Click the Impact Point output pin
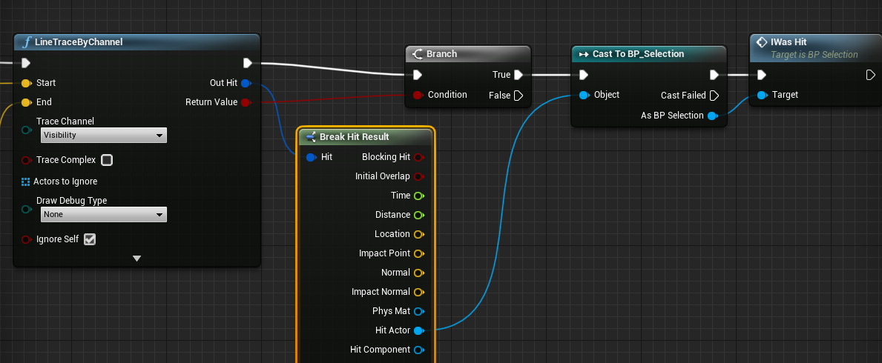Viewport: 882px width, 363px height. click(418, 253)
